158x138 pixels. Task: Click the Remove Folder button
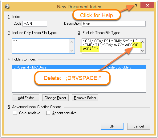85,98
